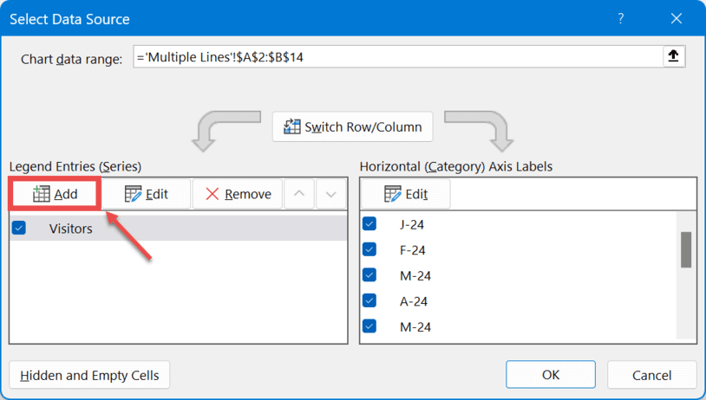Image resolution: width=706 pixels, height=400 pixels.
Task: Click Switch Row/Column button
Action: (x=353, y=127)
